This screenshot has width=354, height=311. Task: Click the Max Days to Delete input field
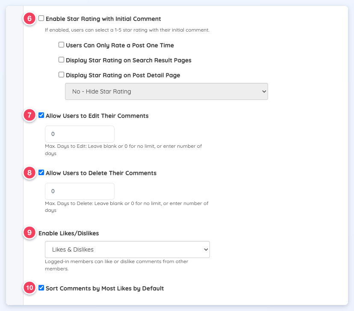[x=80, y=191]
